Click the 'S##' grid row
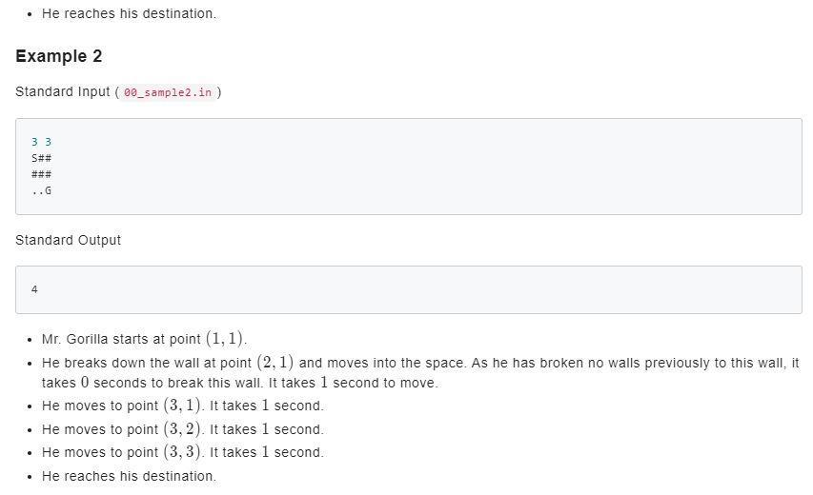The width and height of the screenshot is (813, 495). [x=42, y=158]
